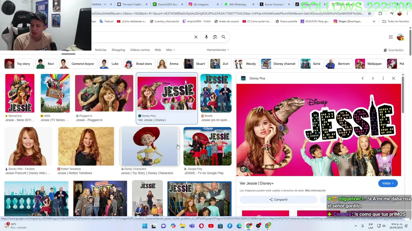Select the Wallpaper suggestion chip
The width and height of the screenshot is (412, 231).
(x=370, y=64)
